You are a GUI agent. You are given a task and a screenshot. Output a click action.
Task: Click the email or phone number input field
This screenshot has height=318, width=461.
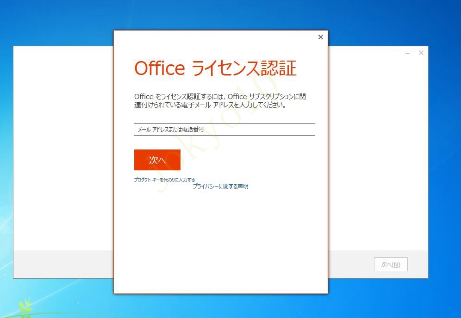tap(224, 129)
